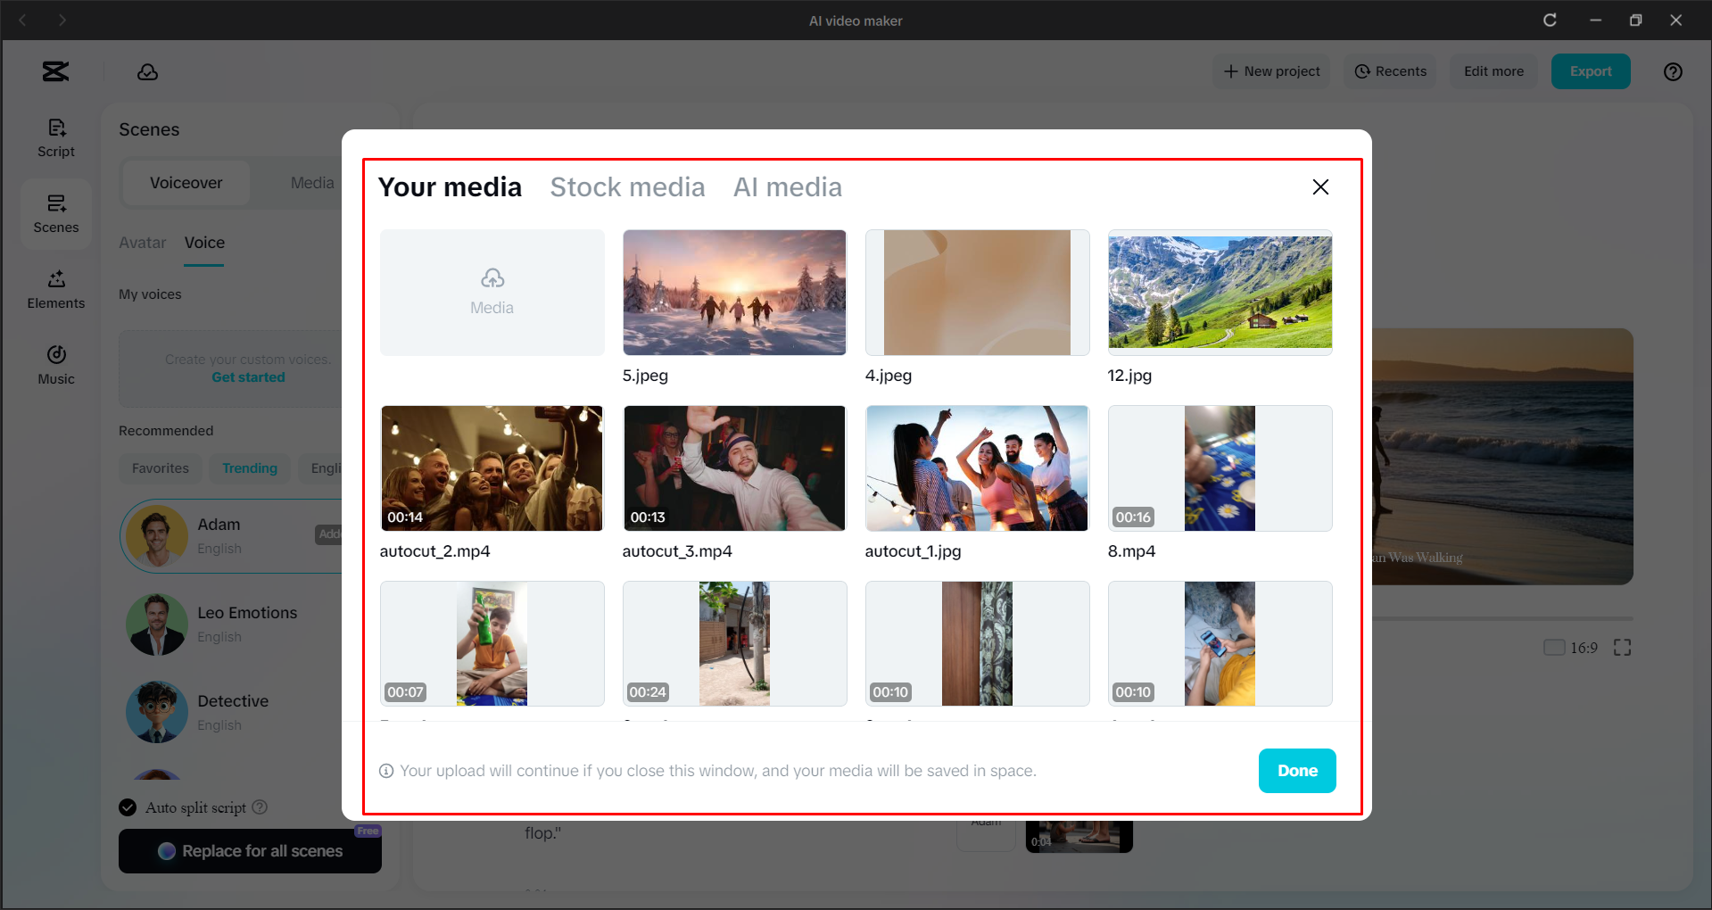The width and height of the screenshot is (1712, 910).
Task: Click the CapCut logo icon
Action: click(x=55, y=71)
